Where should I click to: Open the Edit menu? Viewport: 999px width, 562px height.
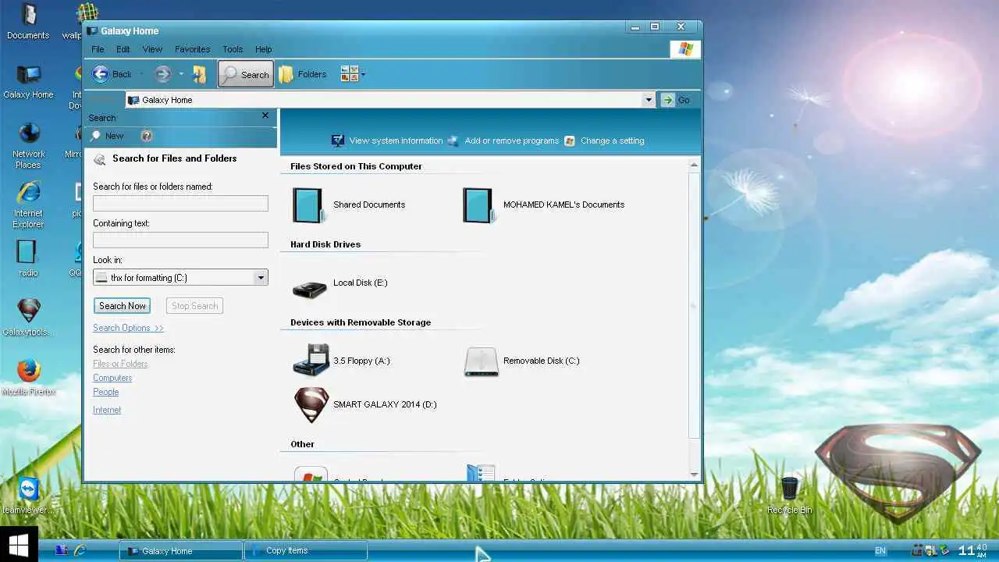tap(123, 49)
